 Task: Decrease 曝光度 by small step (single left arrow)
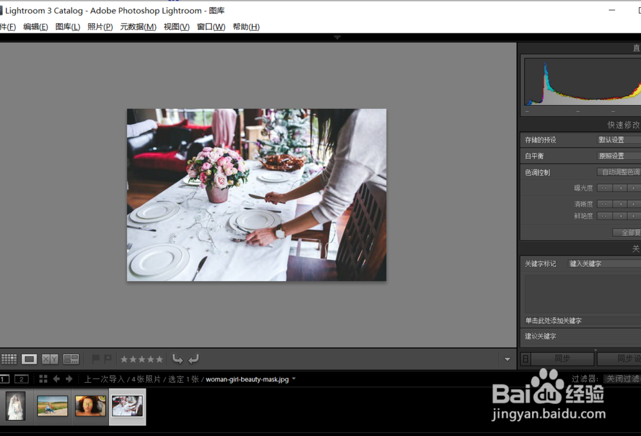[x=620, y=188]
